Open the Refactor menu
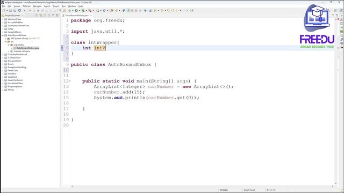Screen dimensions: 344x193 point(26,6)
